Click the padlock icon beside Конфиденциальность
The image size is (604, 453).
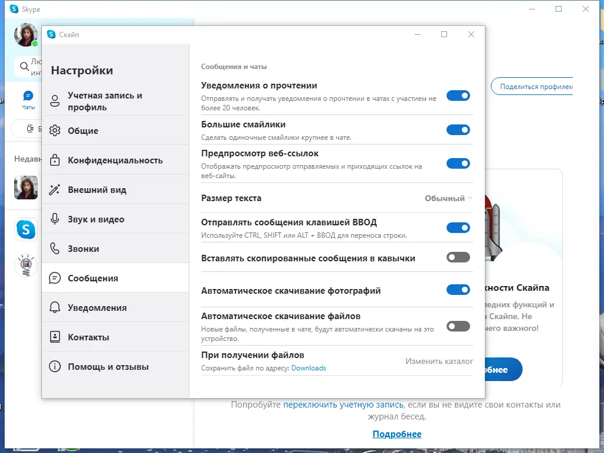click(55, 160)
